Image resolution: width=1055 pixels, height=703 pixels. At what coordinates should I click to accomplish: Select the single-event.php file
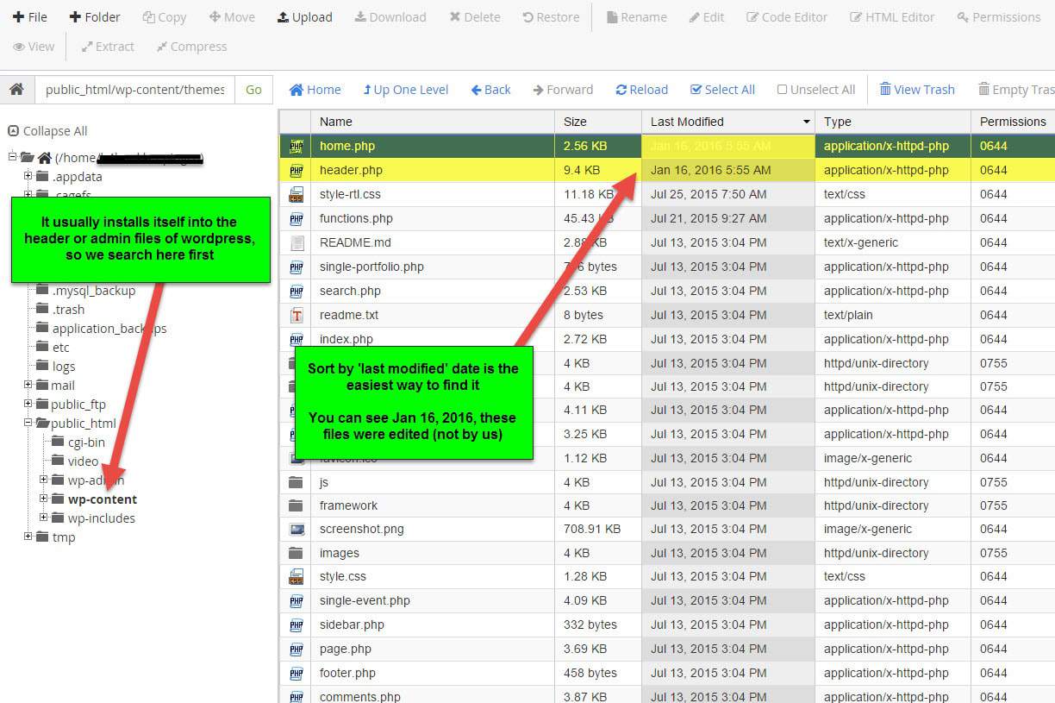[x=667, y=600]
